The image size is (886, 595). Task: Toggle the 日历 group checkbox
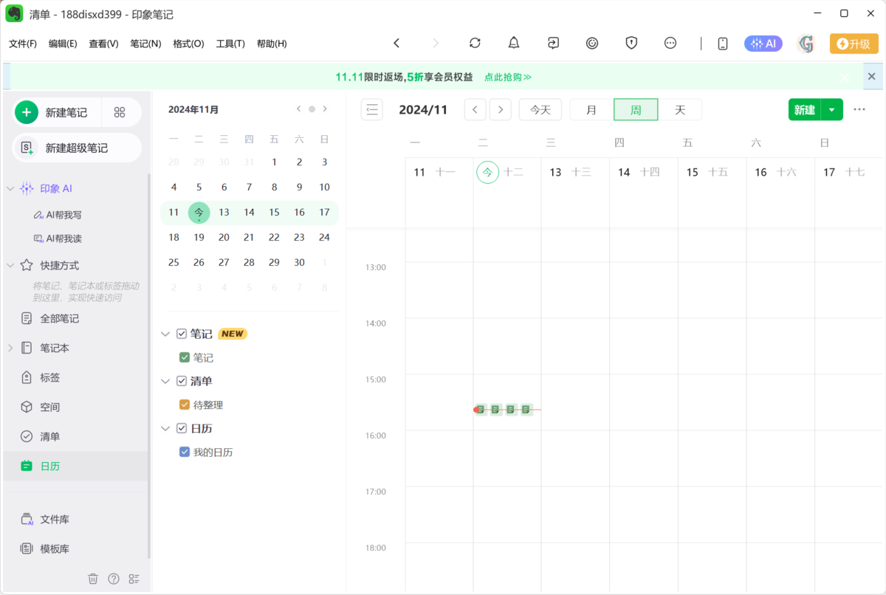[182, 428]
